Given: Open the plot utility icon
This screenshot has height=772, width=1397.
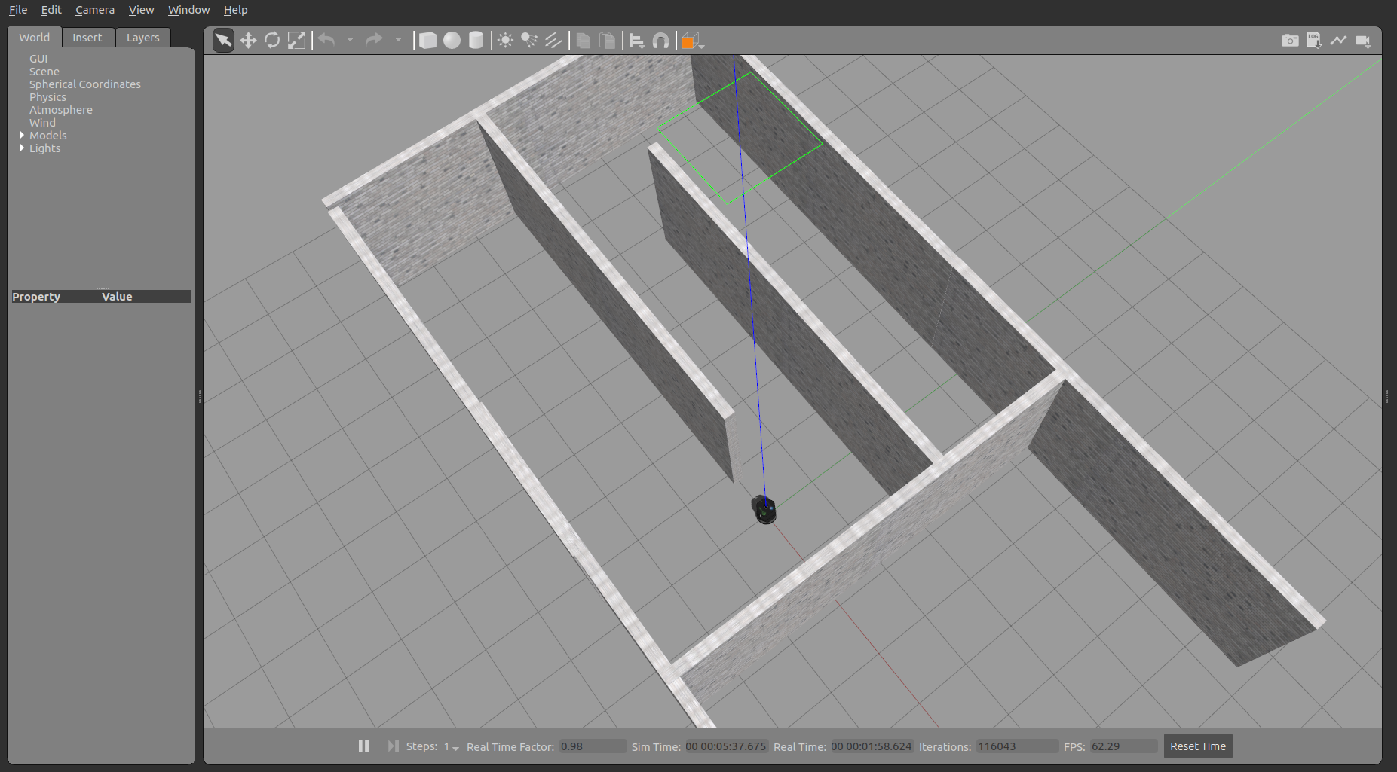Looking at the screenshot, I should point(1338,41).
